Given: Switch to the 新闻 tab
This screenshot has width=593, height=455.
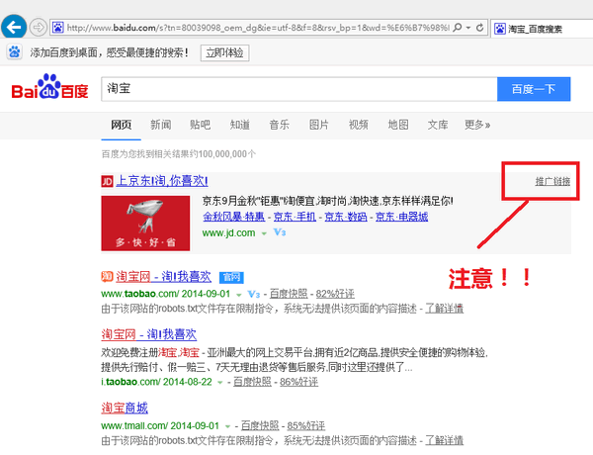Looking at the screenshot, I should tap(161, 125).
